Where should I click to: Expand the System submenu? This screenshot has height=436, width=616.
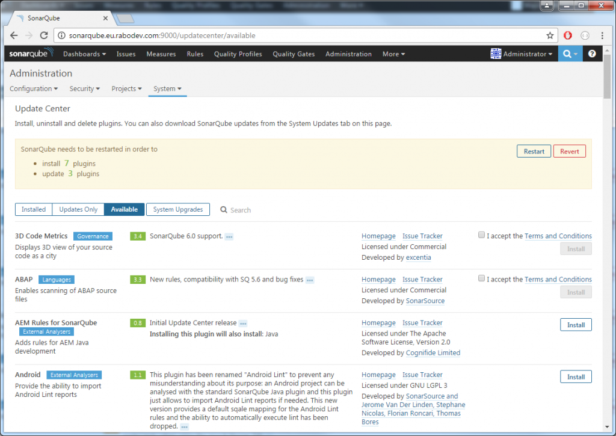coord(167,89)
